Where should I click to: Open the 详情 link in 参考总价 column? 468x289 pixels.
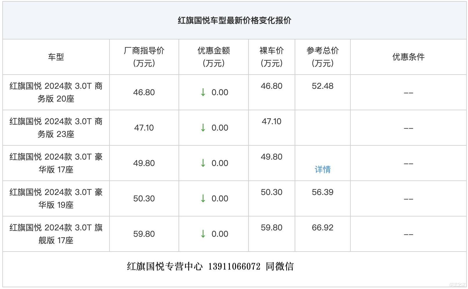(323, 169)
